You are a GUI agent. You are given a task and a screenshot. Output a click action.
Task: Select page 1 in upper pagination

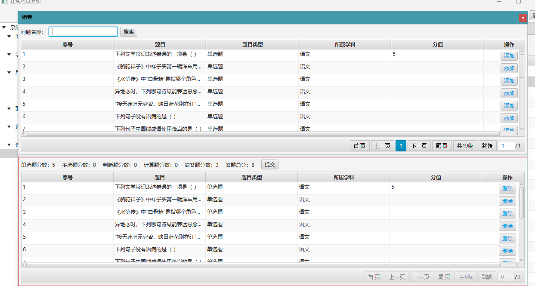point(401,146)
